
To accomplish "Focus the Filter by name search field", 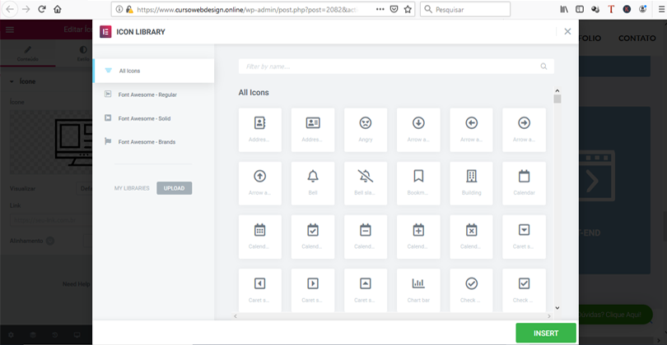I will pos(396,67).
